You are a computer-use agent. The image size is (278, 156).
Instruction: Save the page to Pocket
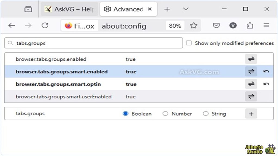(216, 25)
